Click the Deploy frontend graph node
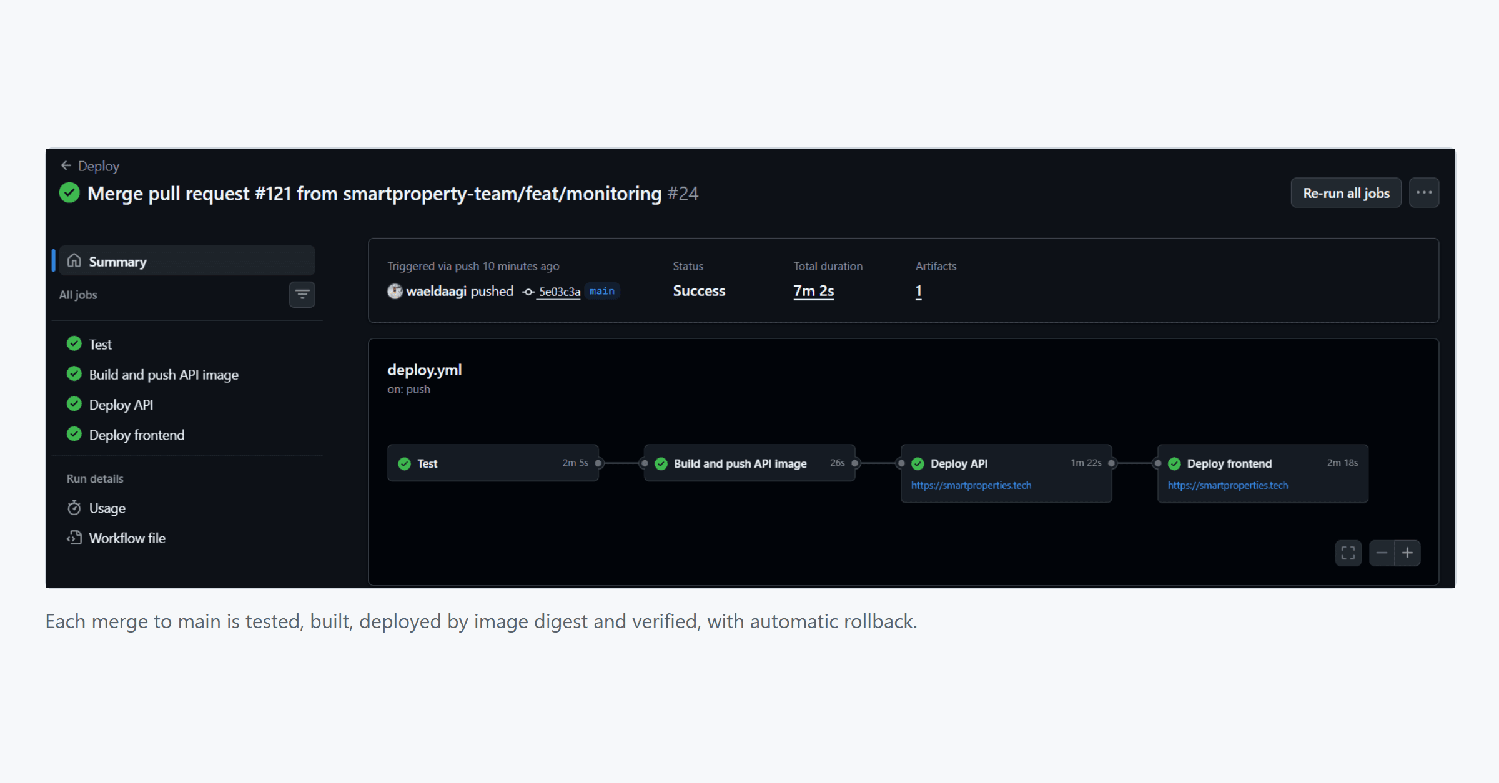 coord(1263,473)
